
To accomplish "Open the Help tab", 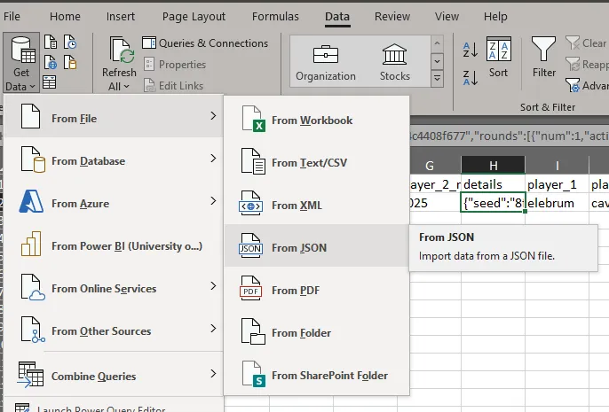I will (x=495, y=17).
